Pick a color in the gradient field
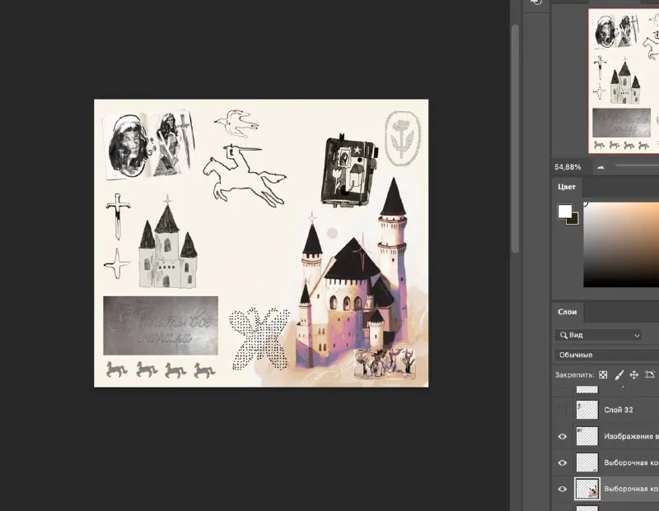Viewport: 659px width, 511px height. pyautogui.click(x=621, y=244)
